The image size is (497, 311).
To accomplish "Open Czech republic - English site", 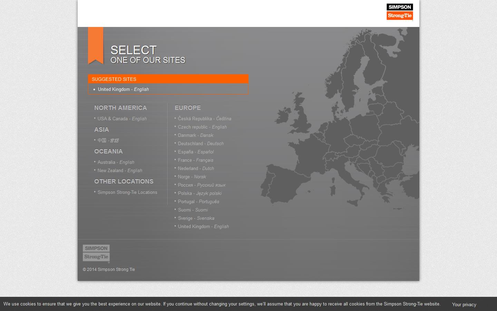I will 202,127.
